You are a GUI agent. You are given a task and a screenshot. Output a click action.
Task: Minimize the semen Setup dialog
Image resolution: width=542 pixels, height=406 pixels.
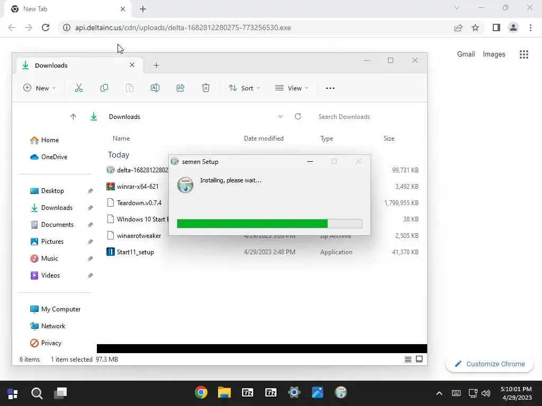click(x=310, y=162)
